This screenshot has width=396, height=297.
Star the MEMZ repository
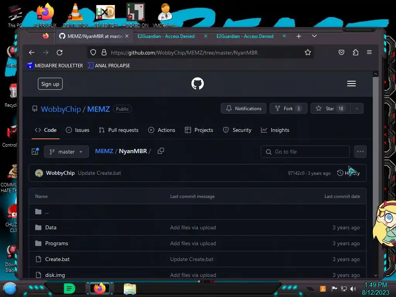(330, 108)
